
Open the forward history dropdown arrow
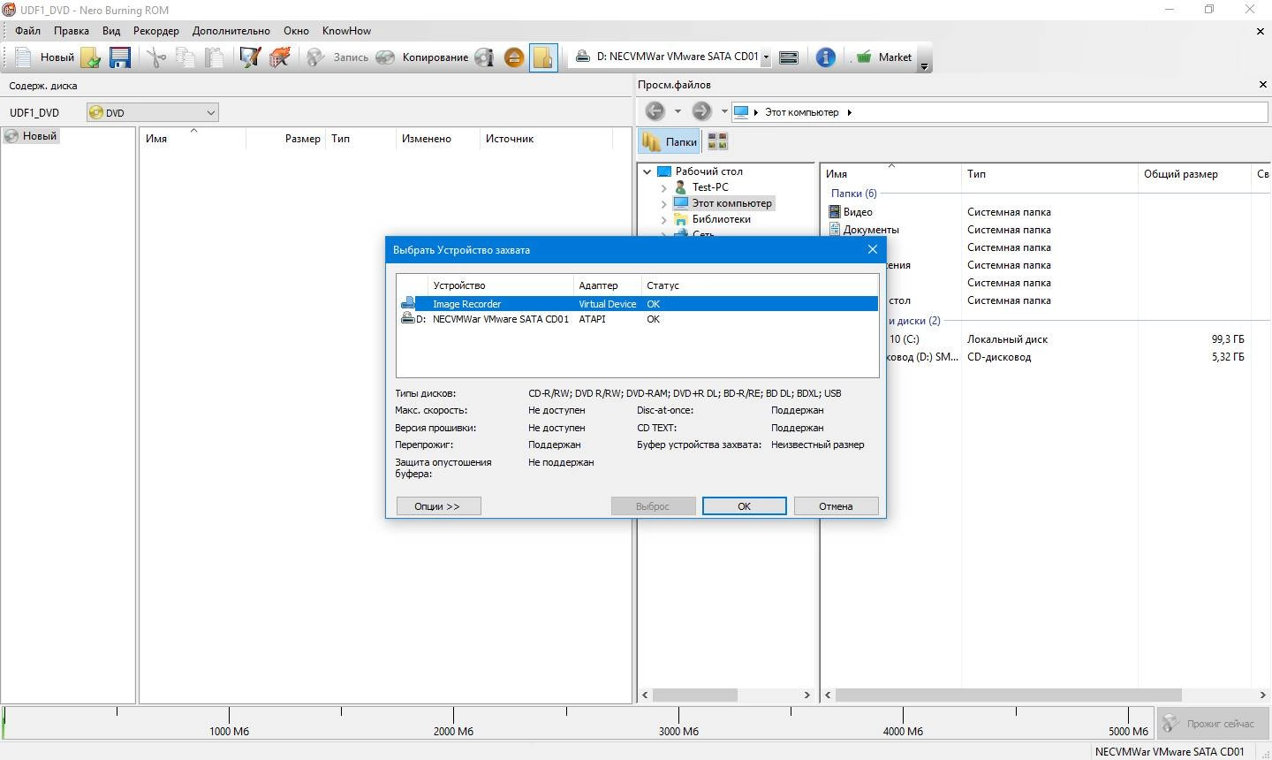[x=724, y=111]
